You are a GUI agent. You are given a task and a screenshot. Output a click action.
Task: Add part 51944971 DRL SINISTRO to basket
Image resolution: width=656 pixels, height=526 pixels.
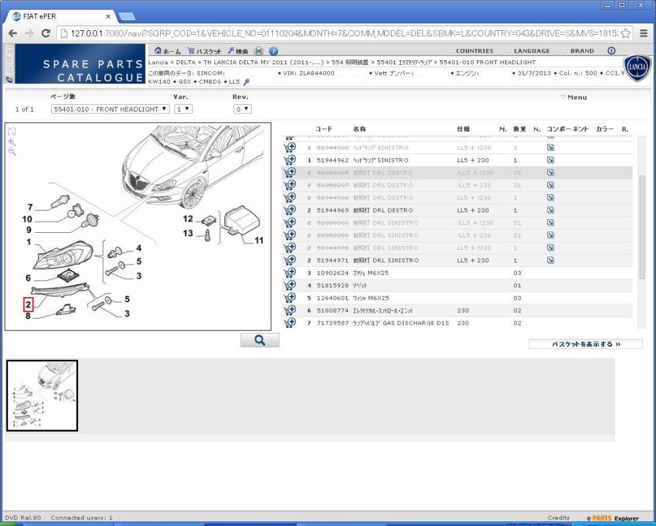tap(289, 260)
